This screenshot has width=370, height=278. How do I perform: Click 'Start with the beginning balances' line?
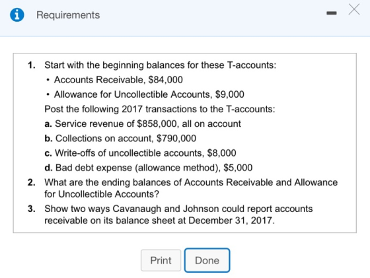click(x=160, y=65)
